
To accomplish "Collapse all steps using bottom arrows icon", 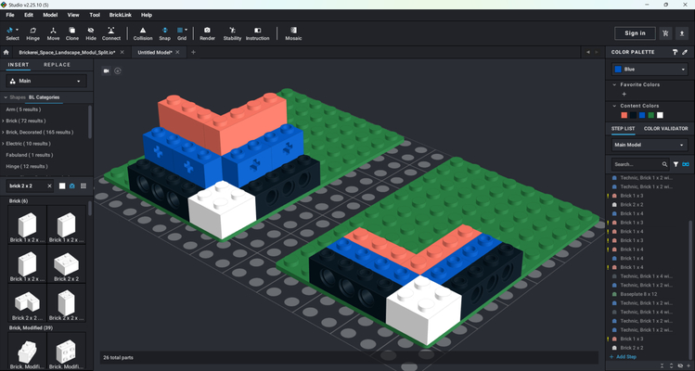I will (x=662, y=365).
